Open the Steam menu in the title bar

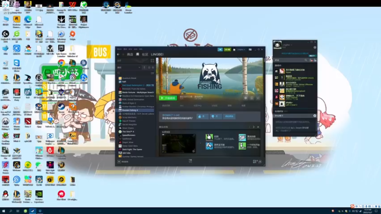pyautogui.click(x=120, y=49)
